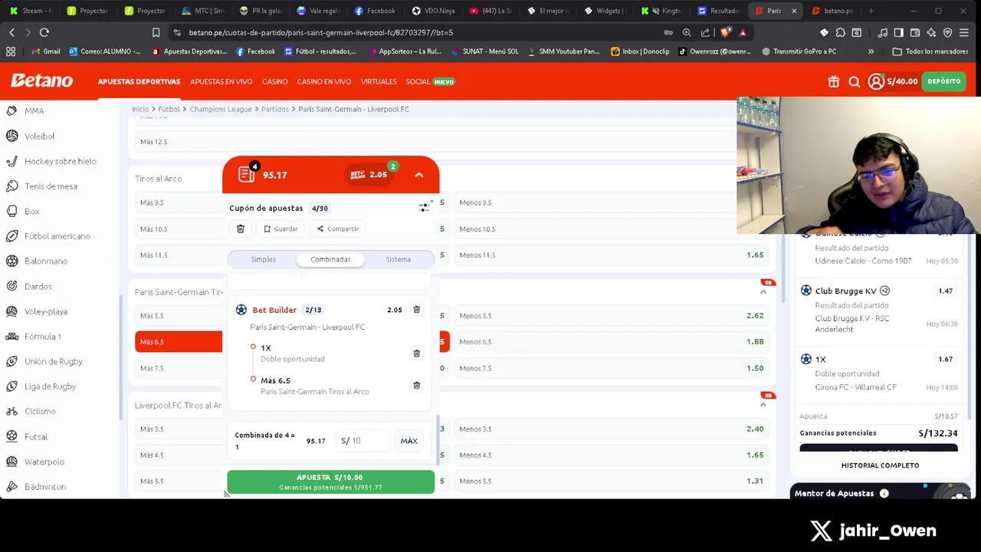Place bet with green Apuesta S/10.00 button
The image size is (981, 552).
330,481
